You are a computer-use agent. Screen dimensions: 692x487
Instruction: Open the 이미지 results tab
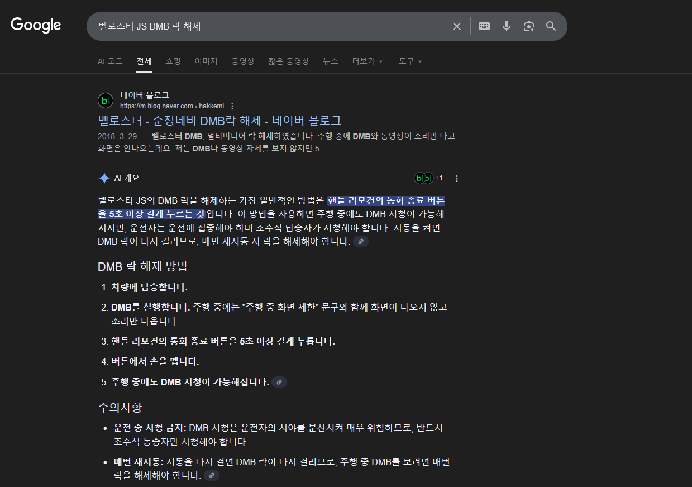(x=206, y=61)
